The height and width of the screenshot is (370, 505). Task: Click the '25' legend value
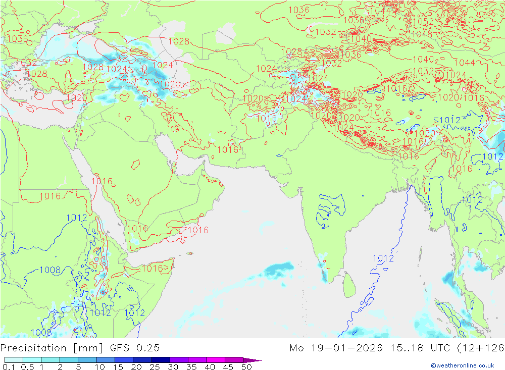(155, 367)
